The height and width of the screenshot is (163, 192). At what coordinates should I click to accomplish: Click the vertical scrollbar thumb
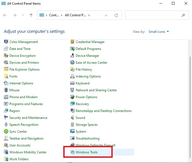(191, 107)
